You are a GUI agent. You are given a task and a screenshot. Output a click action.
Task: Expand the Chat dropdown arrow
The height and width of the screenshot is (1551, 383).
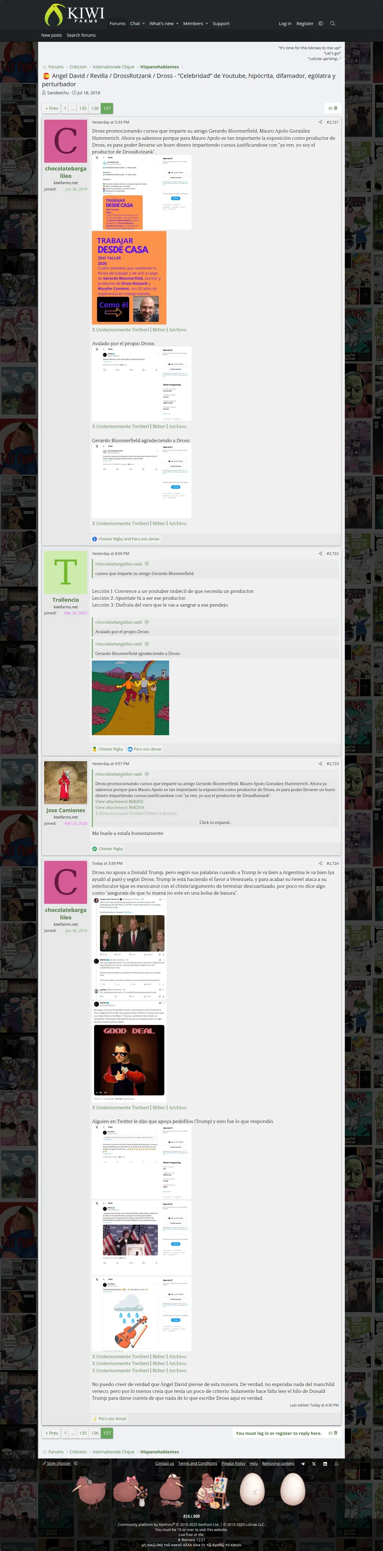tap(144, 24)
